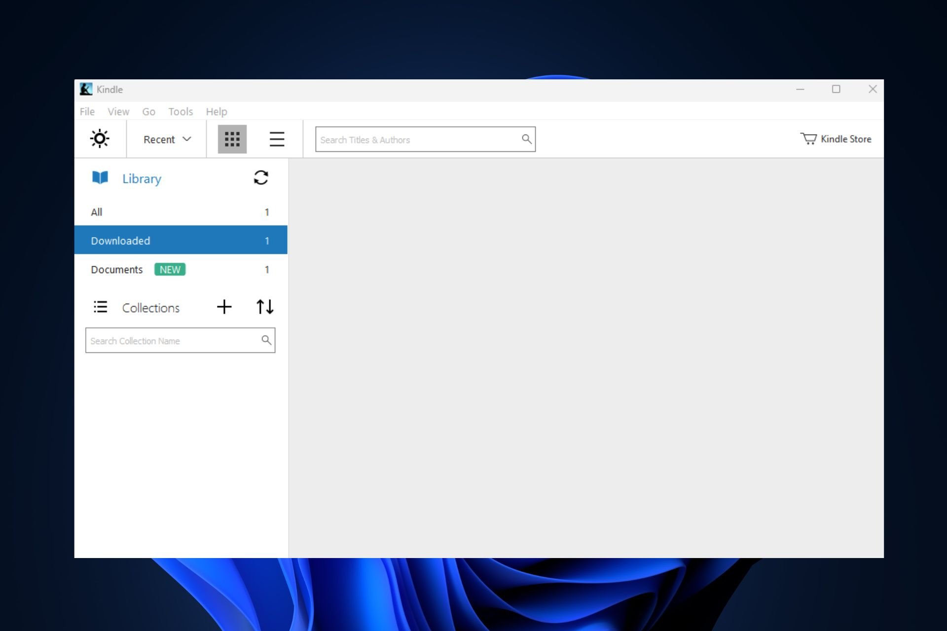Viewport: 947px width, 631px height.
Task: Add a new collection with plus icon
Action: coord(224,307)
